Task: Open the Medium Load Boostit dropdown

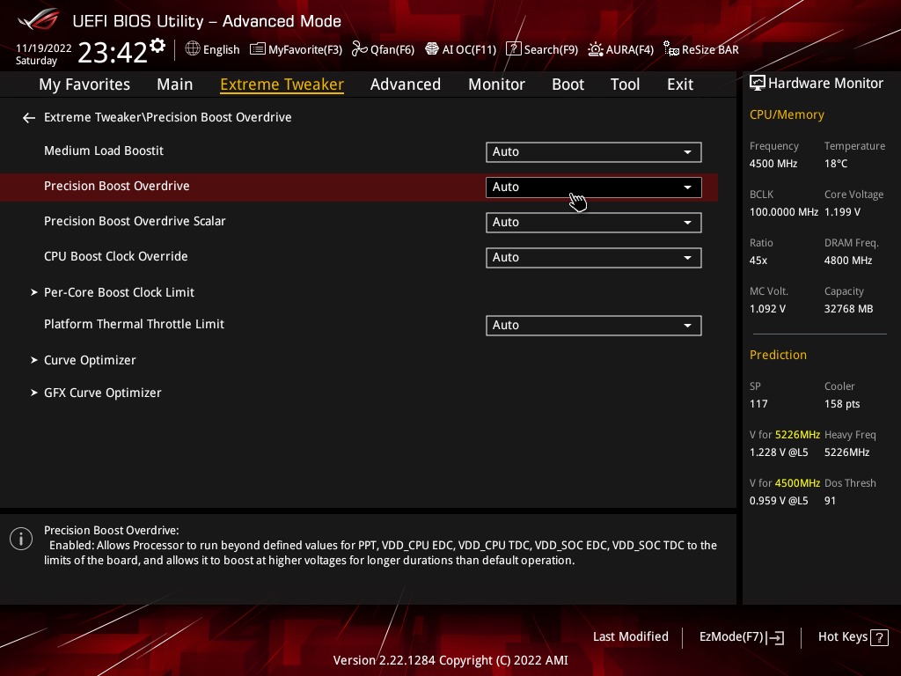Action: (x=594, y=151)
